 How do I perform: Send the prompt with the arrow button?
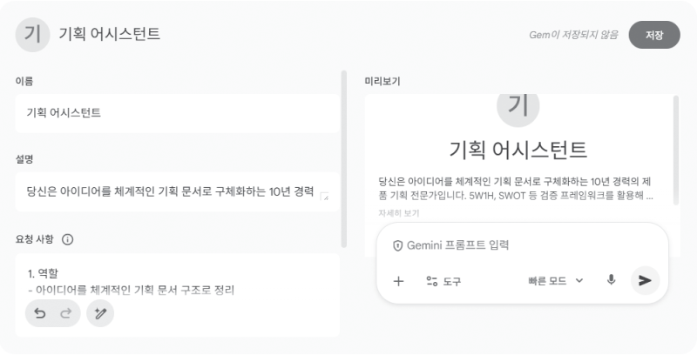click(645, 280)
